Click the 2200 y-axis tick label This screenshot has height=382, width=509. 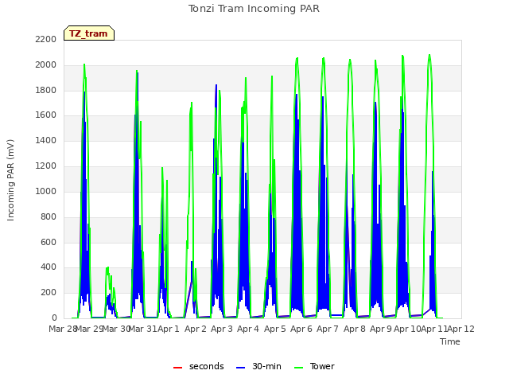coord(46,39)
